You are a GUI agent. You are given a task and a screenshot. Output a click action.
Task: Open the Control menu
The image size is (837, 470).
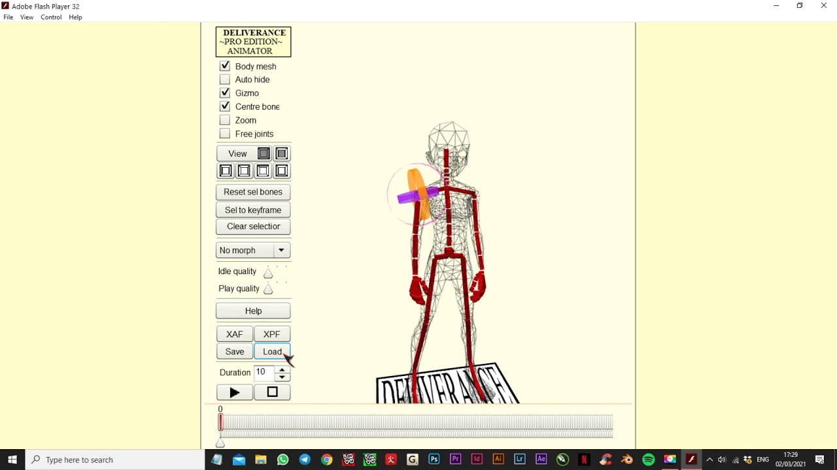tap(51, 17)
